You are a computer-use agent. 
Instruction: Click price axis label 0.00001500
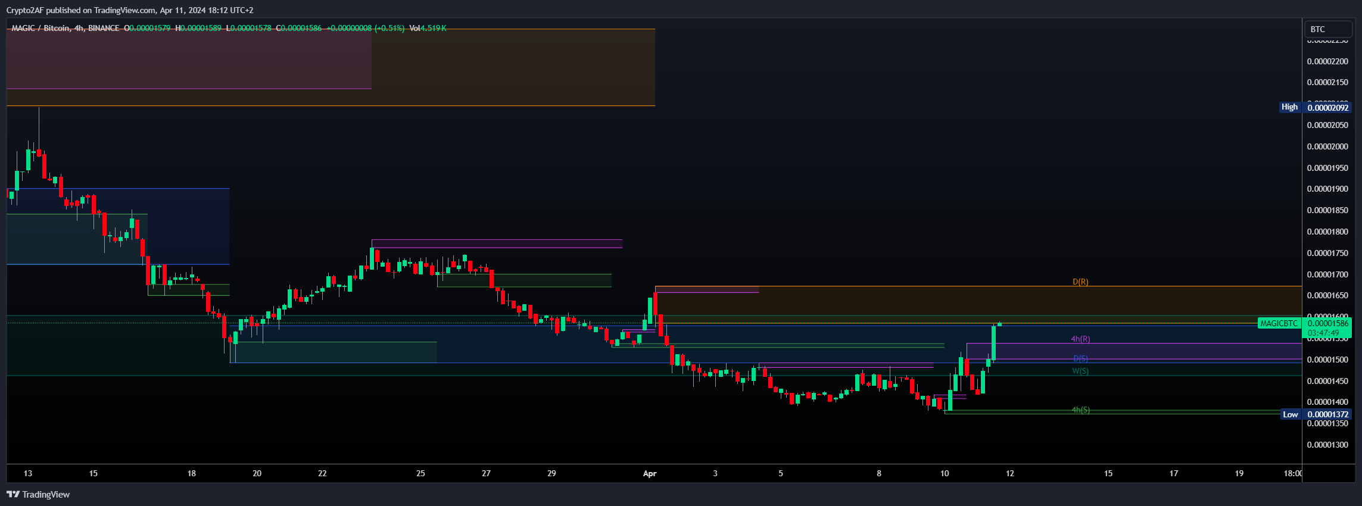(x=1327, y=360)
